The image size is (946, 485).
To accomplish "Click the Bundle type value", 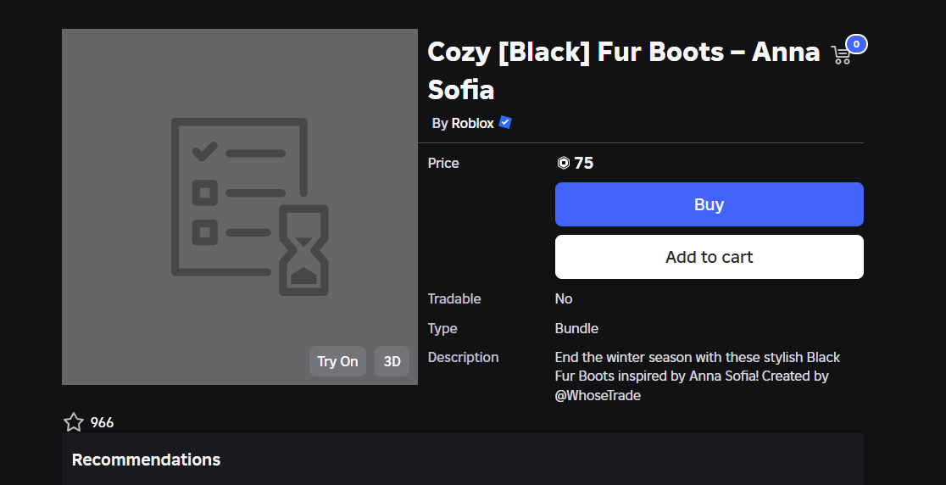I will pos(576,328).
